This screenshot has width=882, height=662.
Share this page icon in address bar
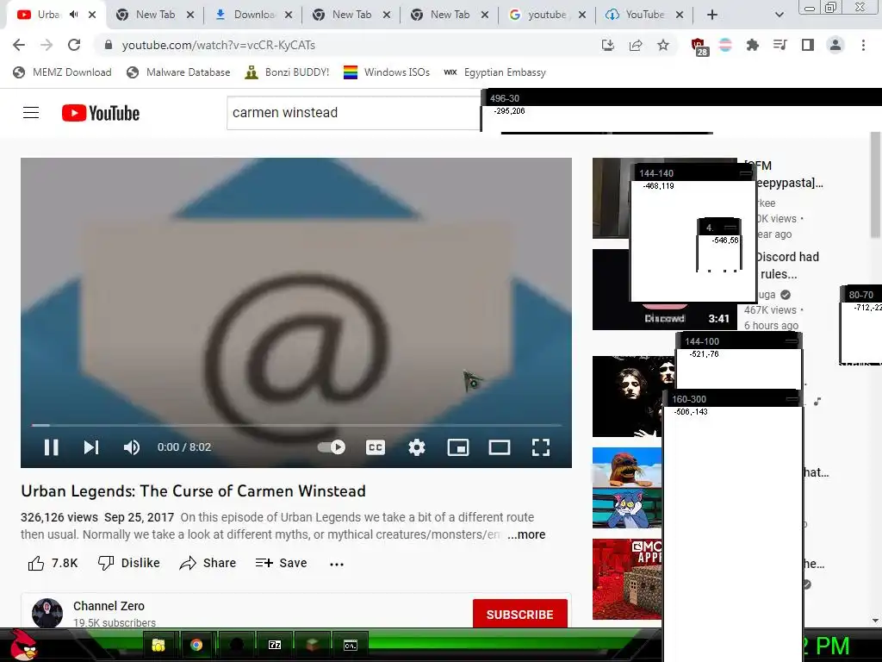point(636,45)
